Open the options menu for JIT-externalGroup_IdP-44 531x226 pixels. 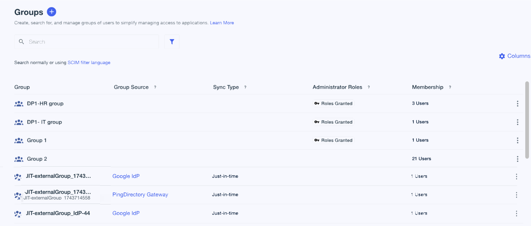[516, 213]
